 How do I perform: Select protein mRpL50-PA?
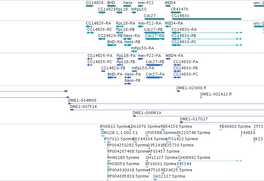(143, 68)
